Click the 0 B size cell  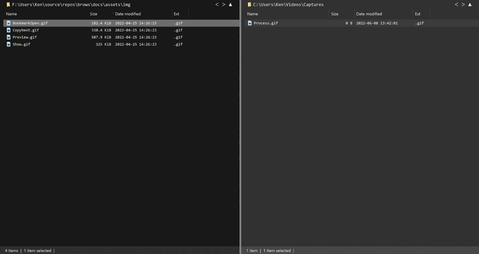(x=349, y=23)
